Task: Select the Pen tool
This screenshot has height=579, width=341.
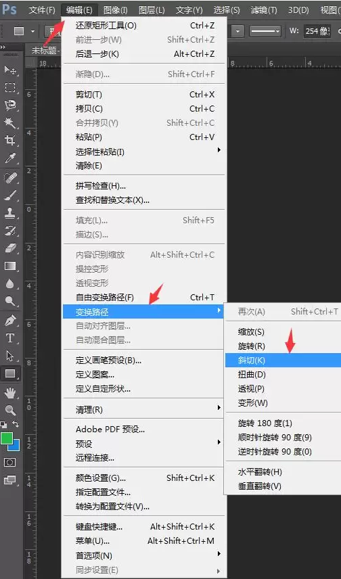Action: pyautogui.click(x=10, y=321)
